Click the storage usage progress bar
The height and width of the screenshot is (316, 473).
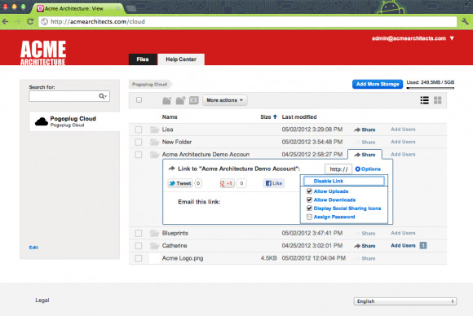(430, 88)
